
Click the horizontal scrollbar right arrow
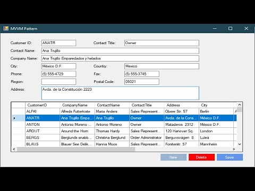pyautogui.click(x=234, y=149)
